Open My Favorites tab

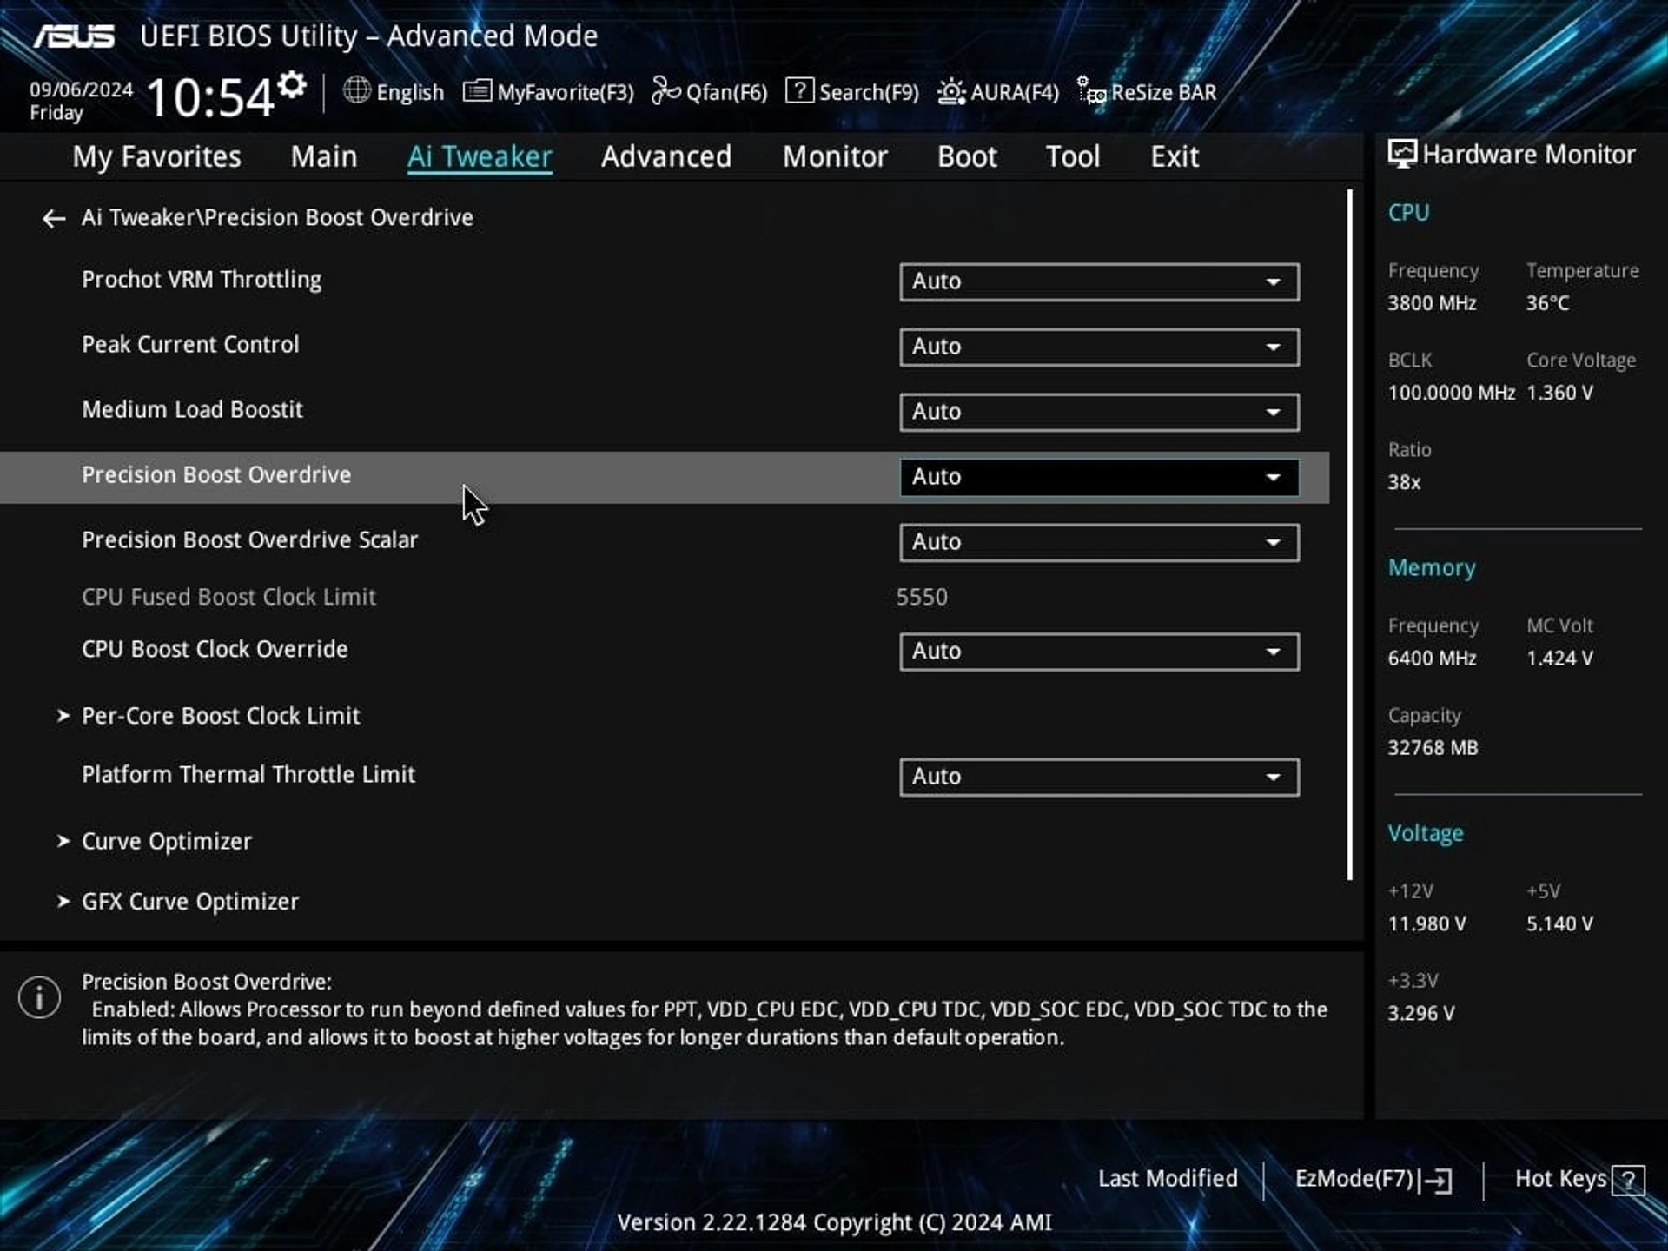[156, 156]
